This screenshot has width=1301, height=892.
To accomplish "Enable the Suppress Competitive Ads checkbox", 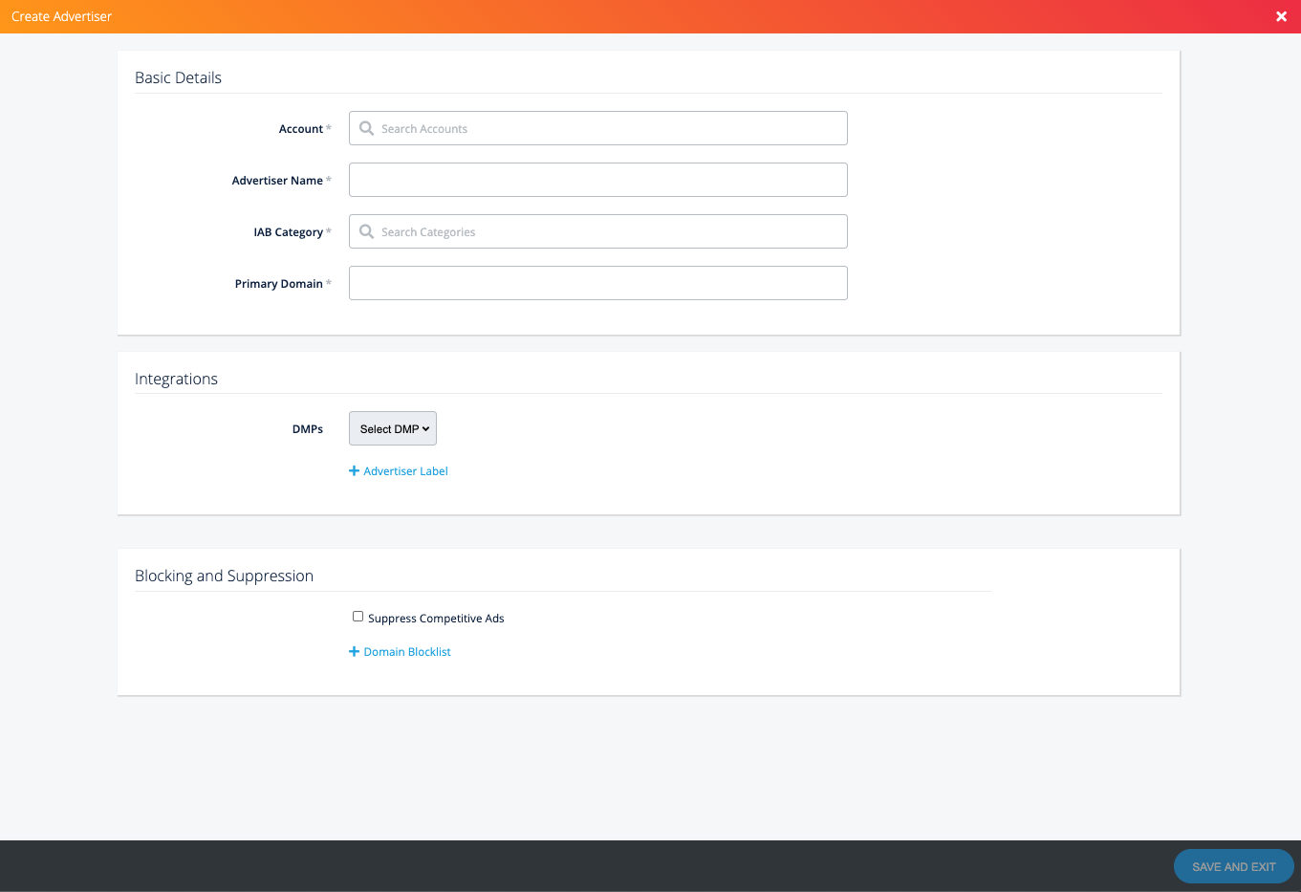I will point(358,617).
